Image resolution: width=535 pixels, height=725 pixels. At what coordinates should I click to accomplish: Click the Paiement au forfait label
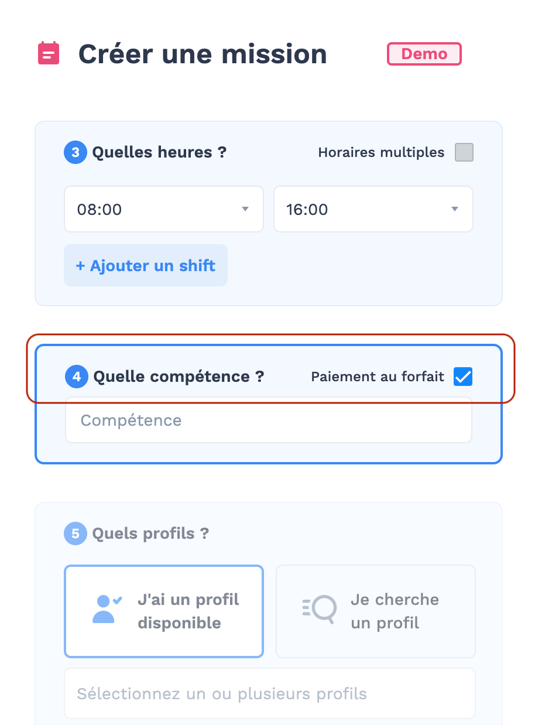point(378,377)
